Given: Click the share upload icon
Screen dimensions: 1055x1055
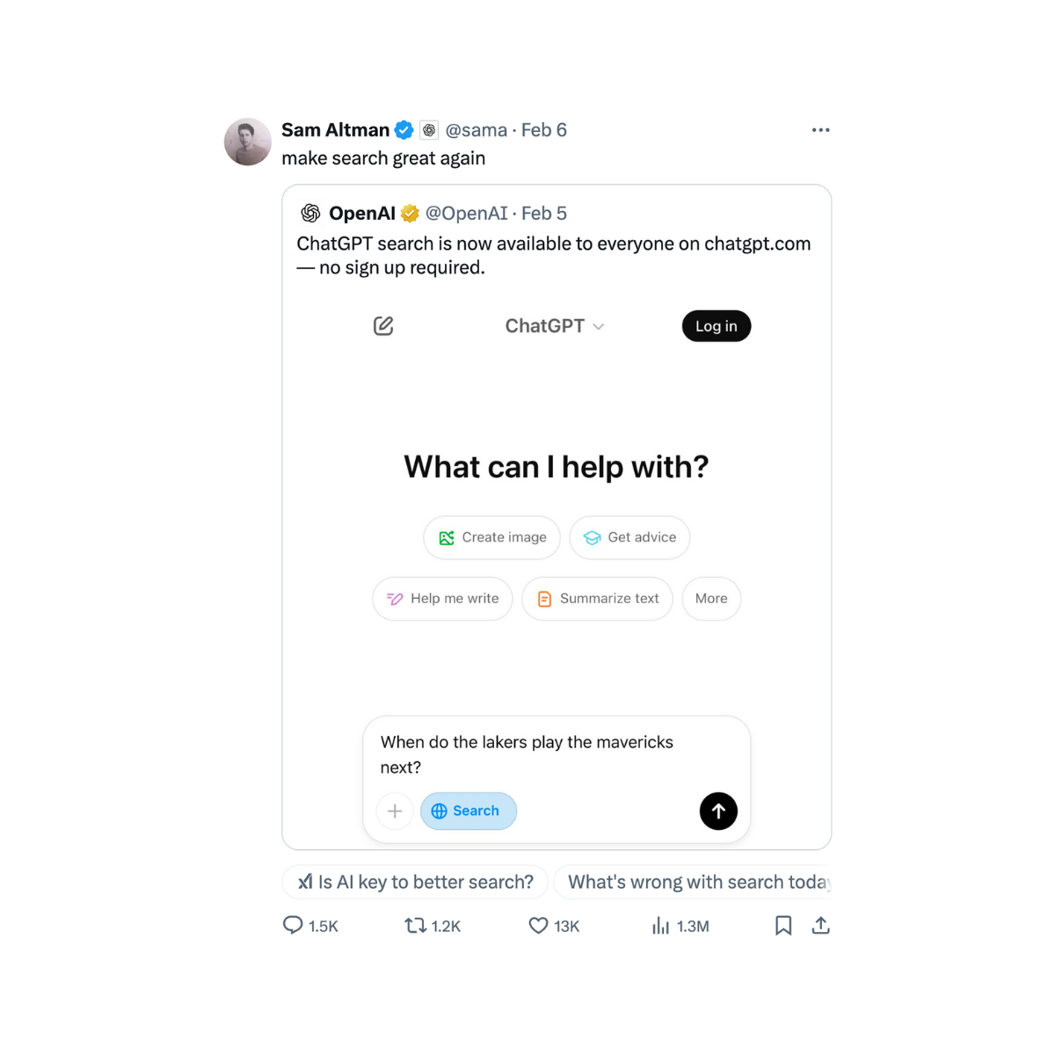Looking at the screenshot, I should 820,925.
